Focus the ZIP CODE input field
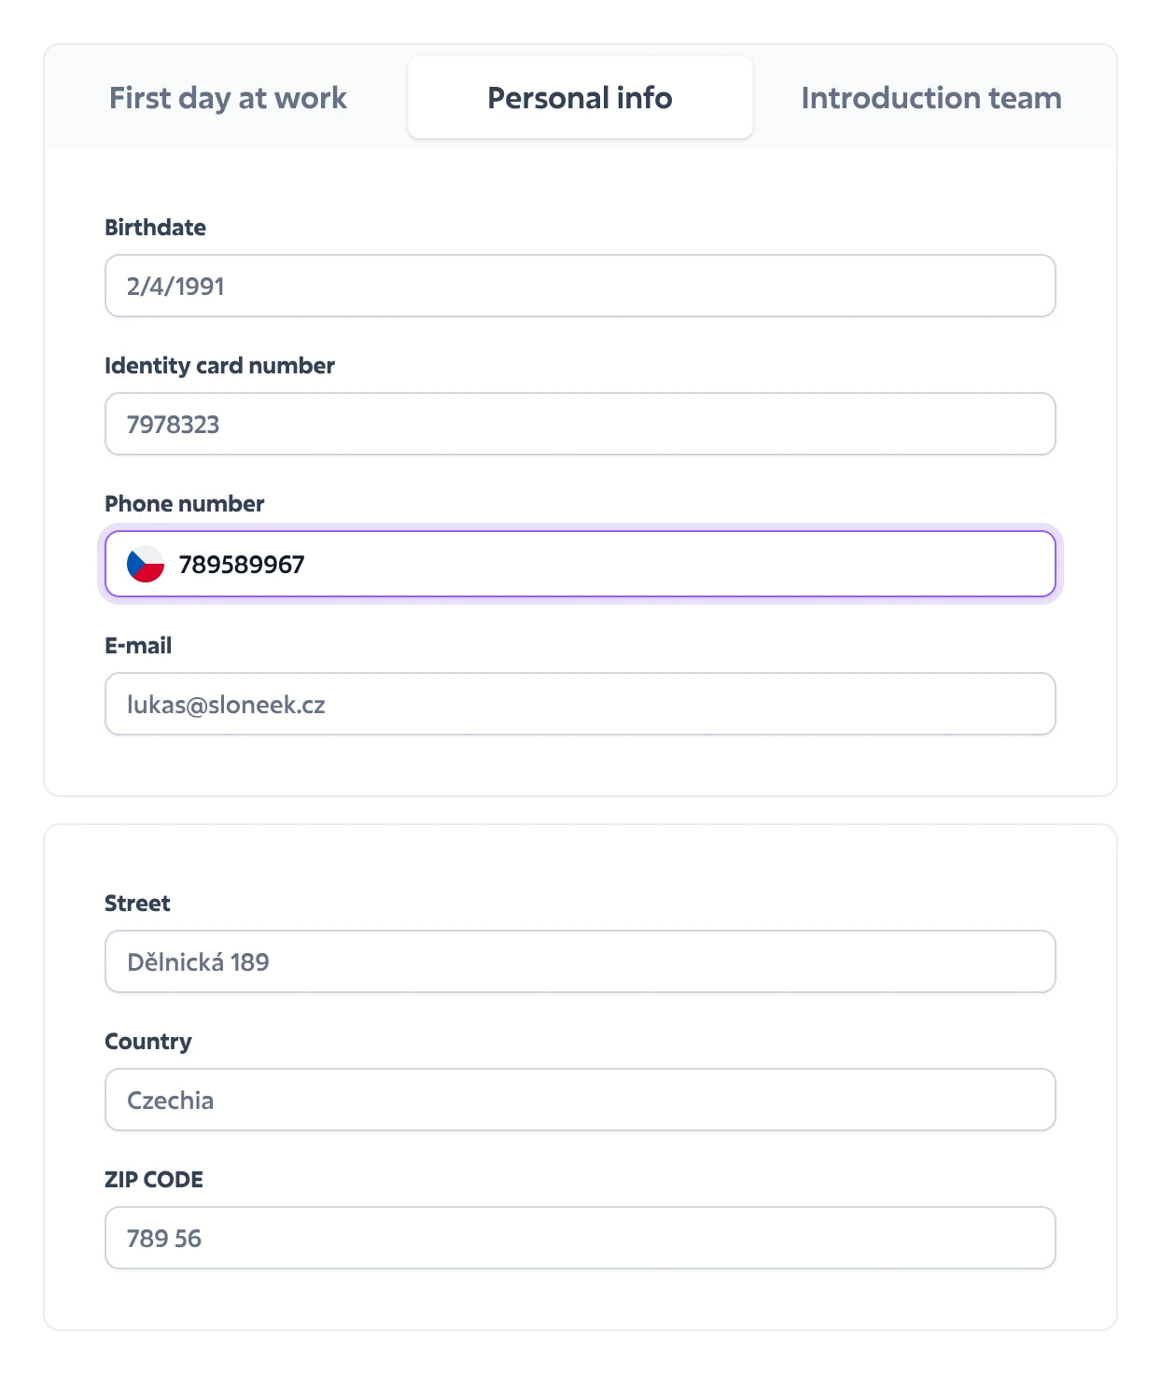Viewport: 1161px width, 1374px height. click(580, 1238)
